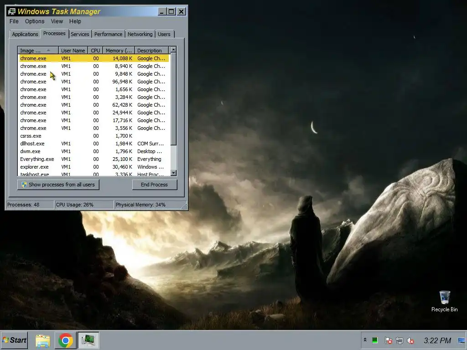Image resolution: width=467 pixels, height=350 pixels.
Task: Click the Show desktop button beside the clock
Action: pos(462,340)
